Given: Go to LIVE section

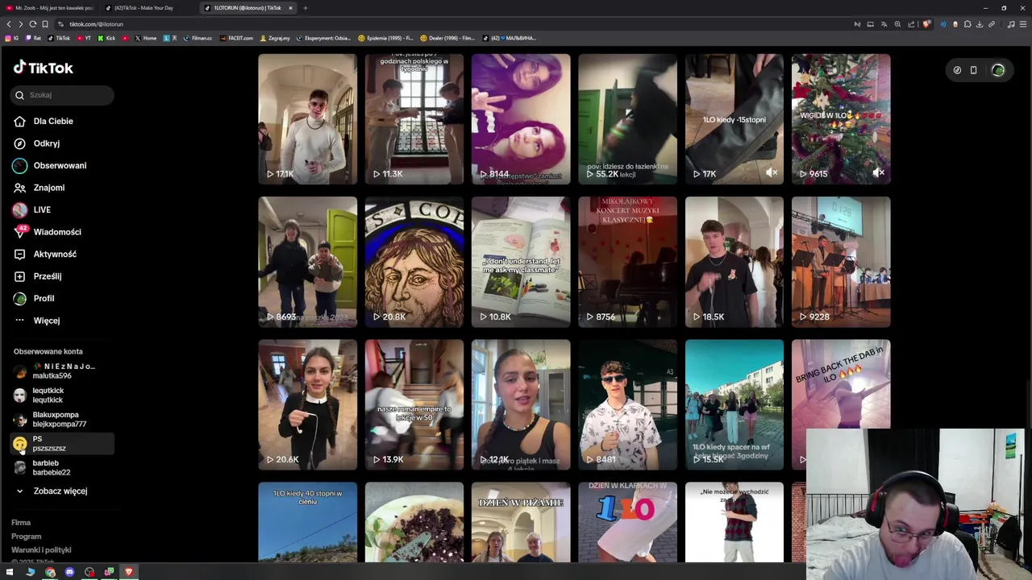Looking at the screenshot, I should click(42, 209).
